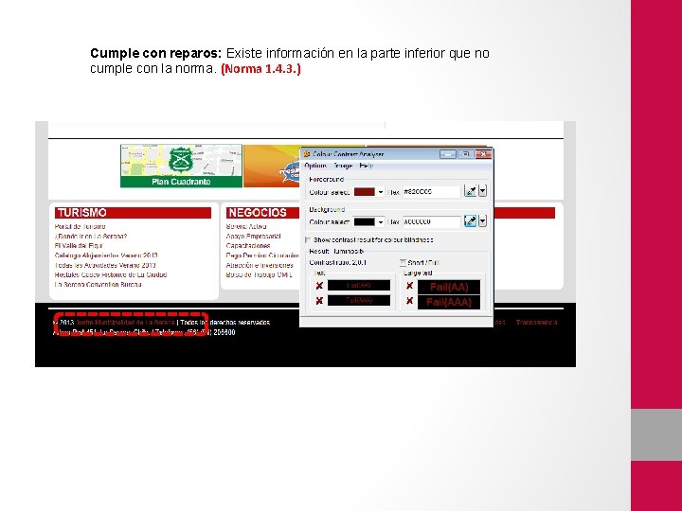
Task: Open the background colour select dropdown
Action: click(x=381, y=222)
